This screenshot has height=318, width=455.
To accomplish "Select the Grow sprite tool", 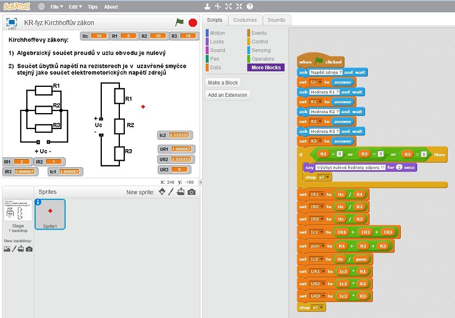I will (229, 7).
